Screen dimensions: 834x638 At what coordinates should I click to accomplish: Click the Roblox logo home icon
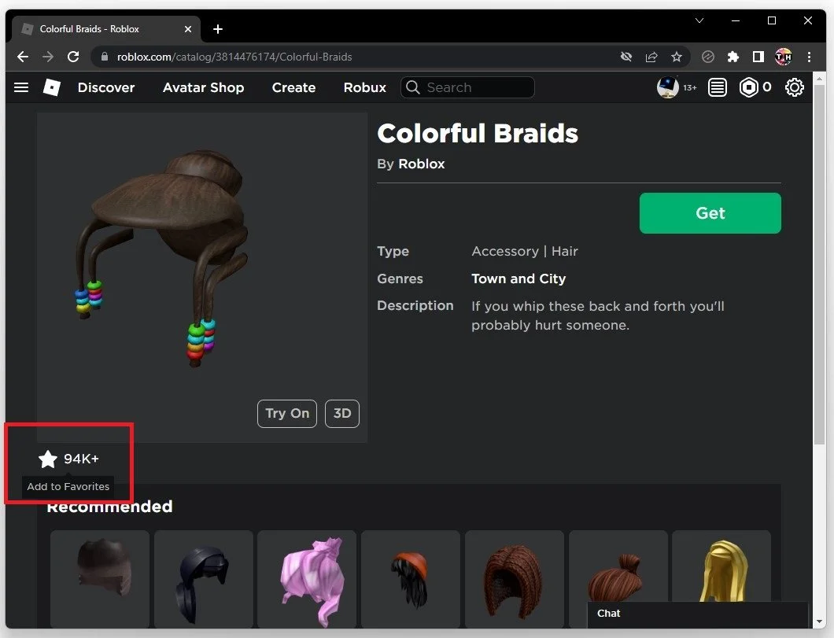point(52,87)
